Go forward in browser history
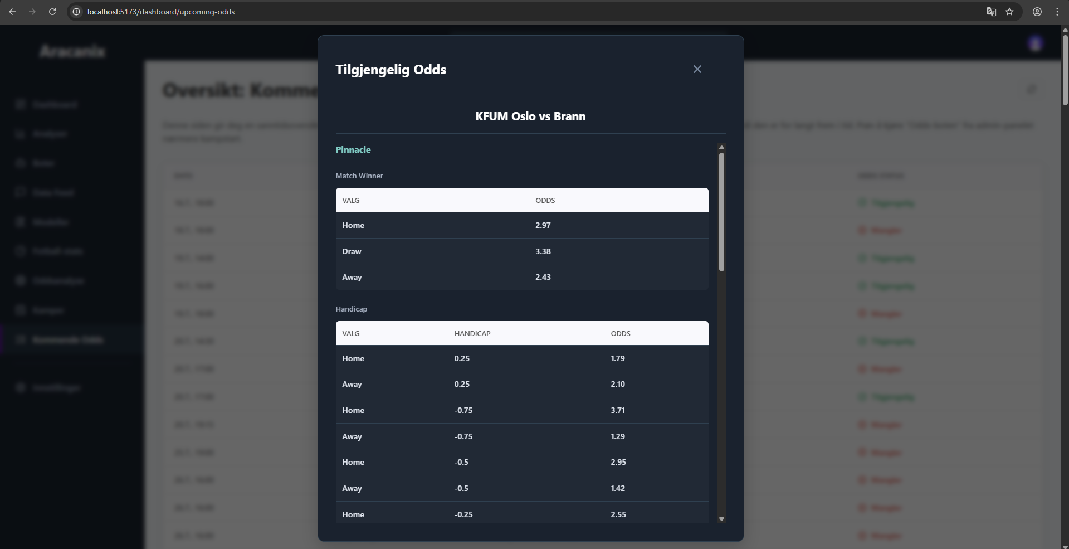Image resolution: width=1069 pixels, height=549 pixels. pyautogui.click(x=32, y=12)
